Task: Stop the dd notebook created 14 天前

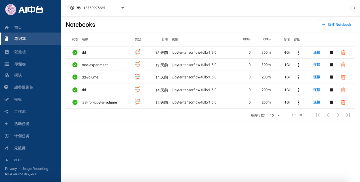Action: click(332, 90)
